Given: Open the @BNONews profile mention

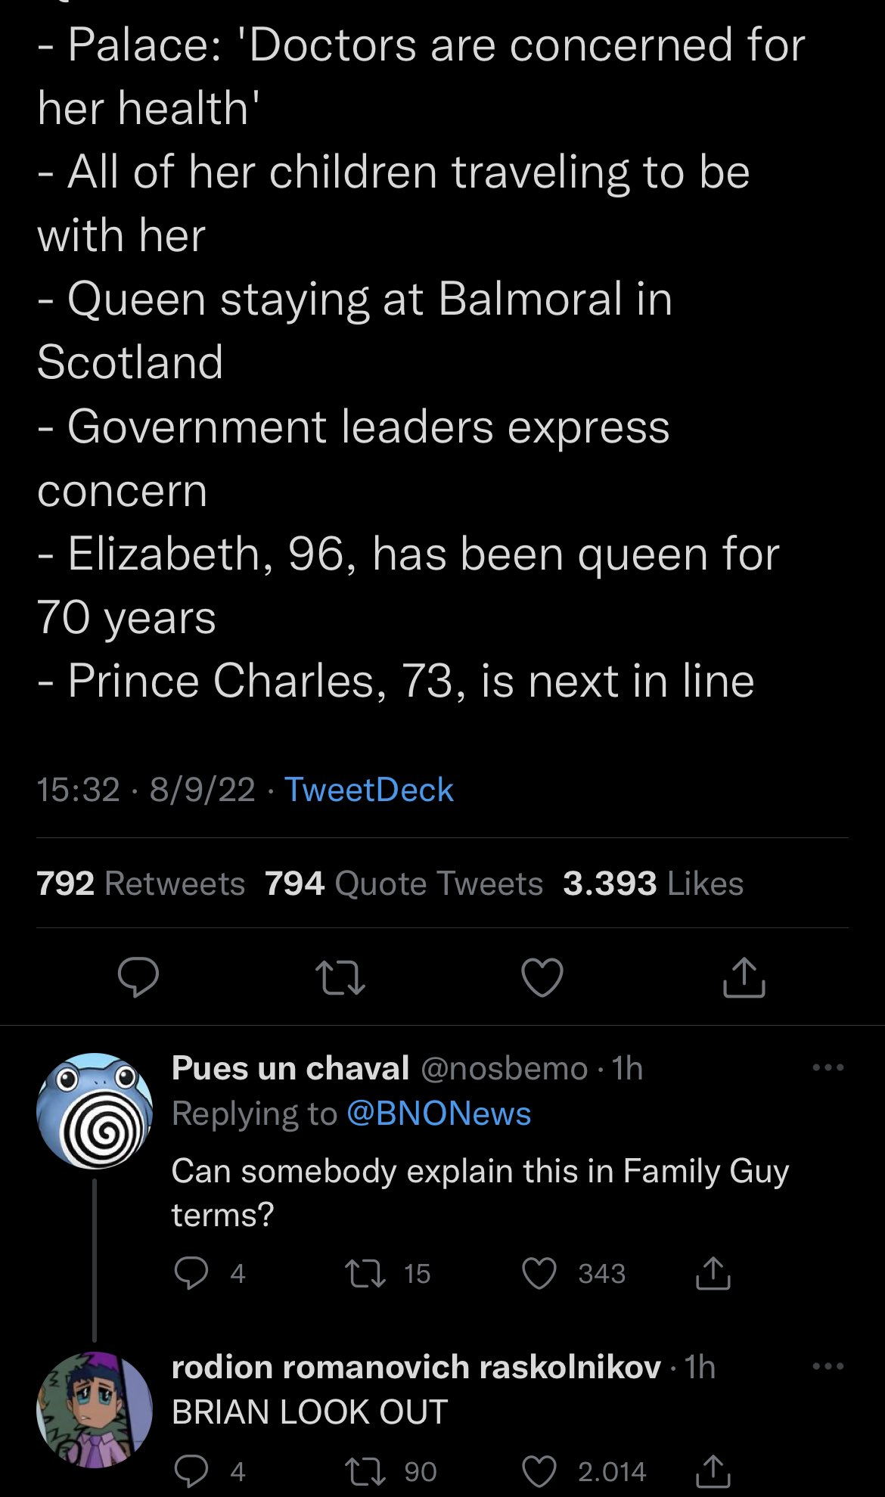Looking at the screenshot, I should click(439, 1113).
